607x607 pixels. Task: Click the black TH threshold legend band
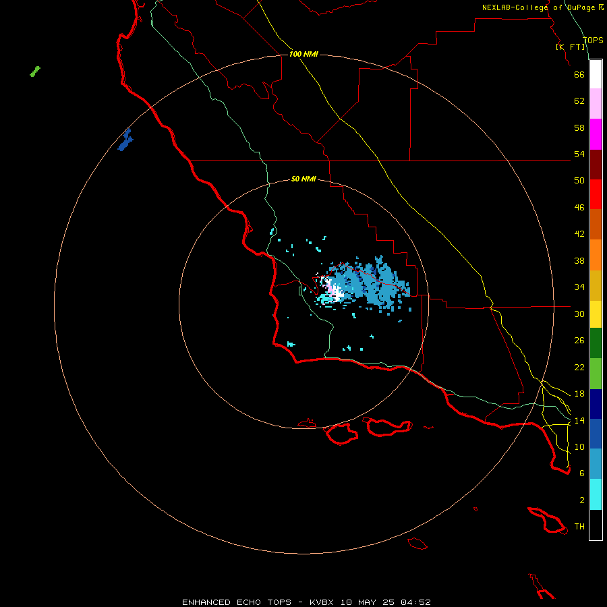tap(596, 525)
